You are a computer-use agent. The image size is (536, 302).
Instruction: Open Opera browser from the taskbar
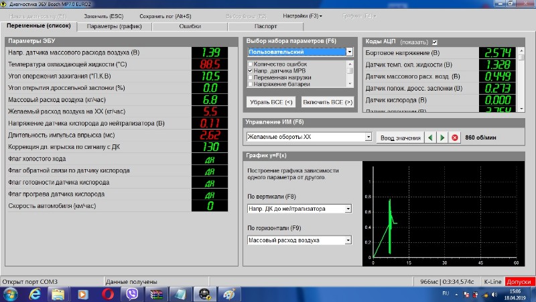click(x=107, y=294)
